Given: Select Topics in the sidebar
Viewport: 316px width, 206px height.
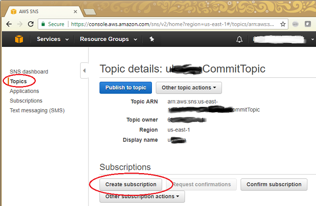Looking at the screenshot, I should (18, 81).
